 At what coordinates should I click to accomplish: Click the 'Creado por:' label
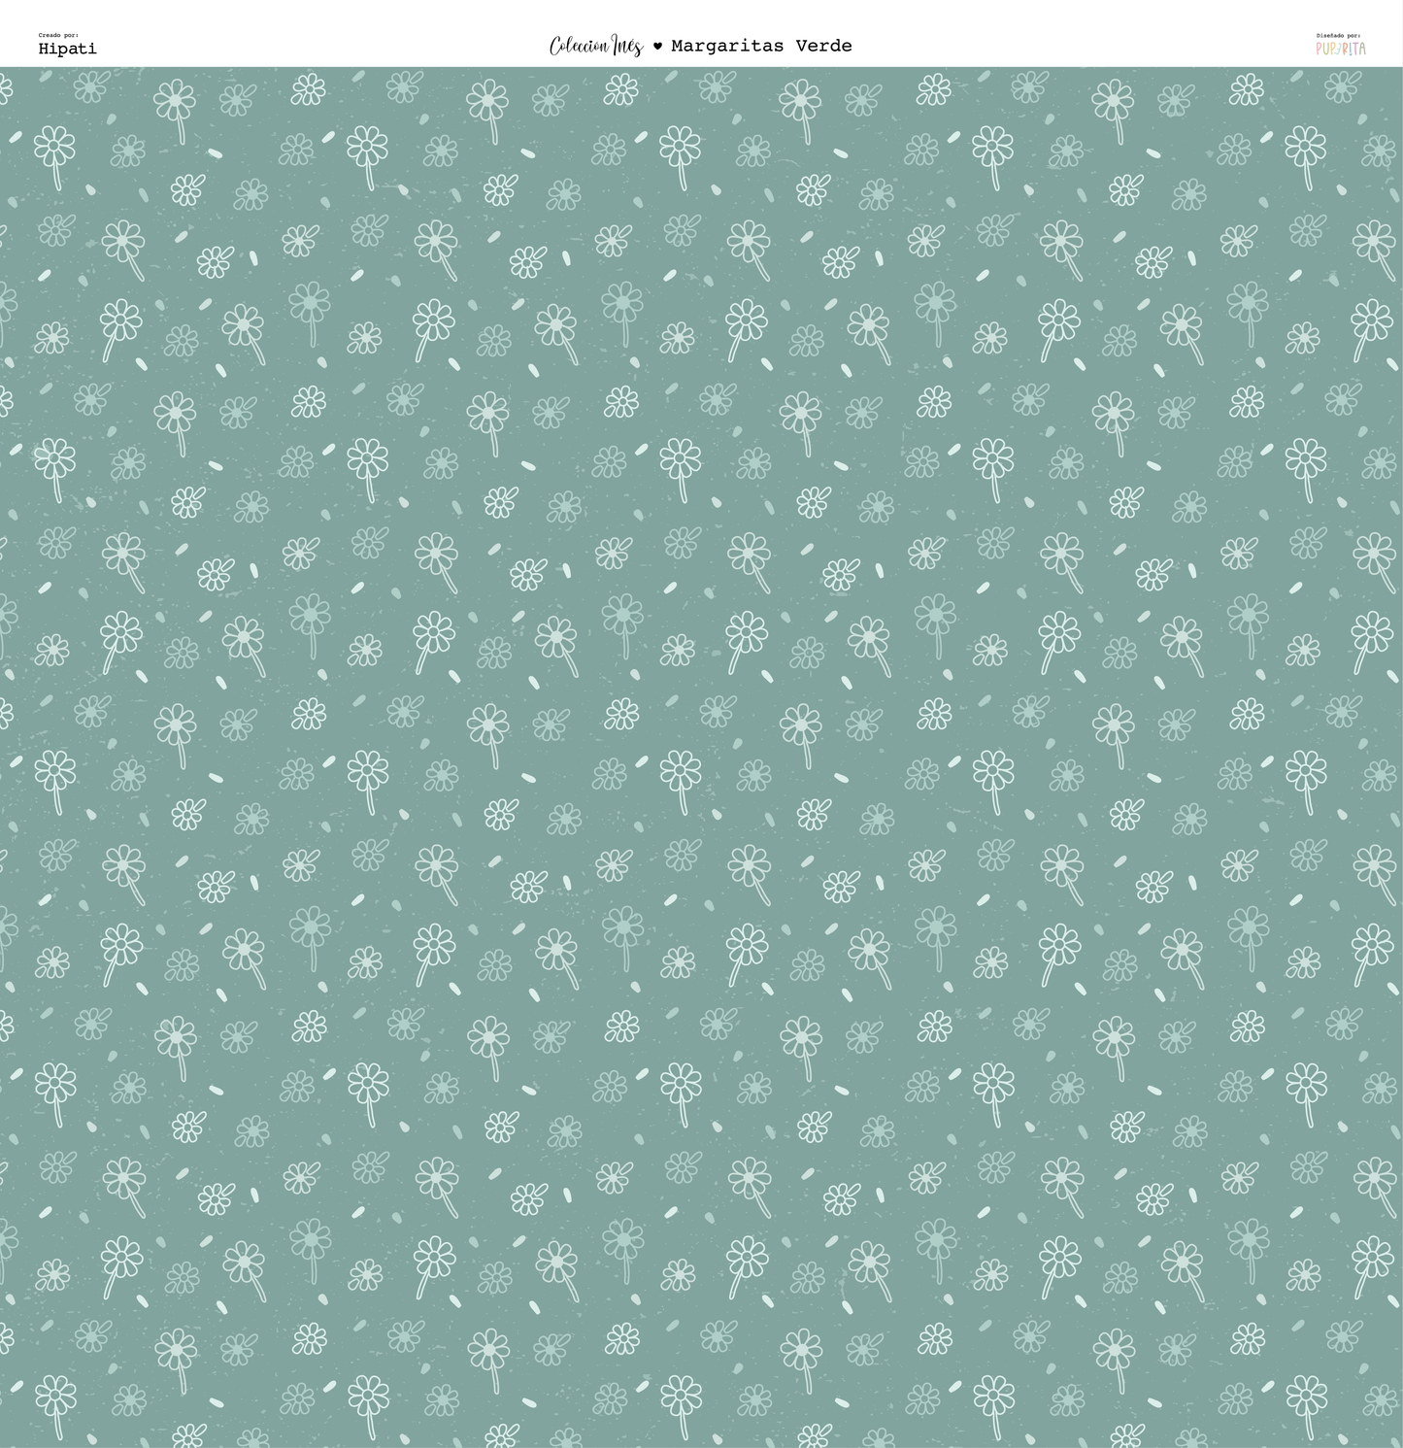pyautogui.click(x=58, y=35)
